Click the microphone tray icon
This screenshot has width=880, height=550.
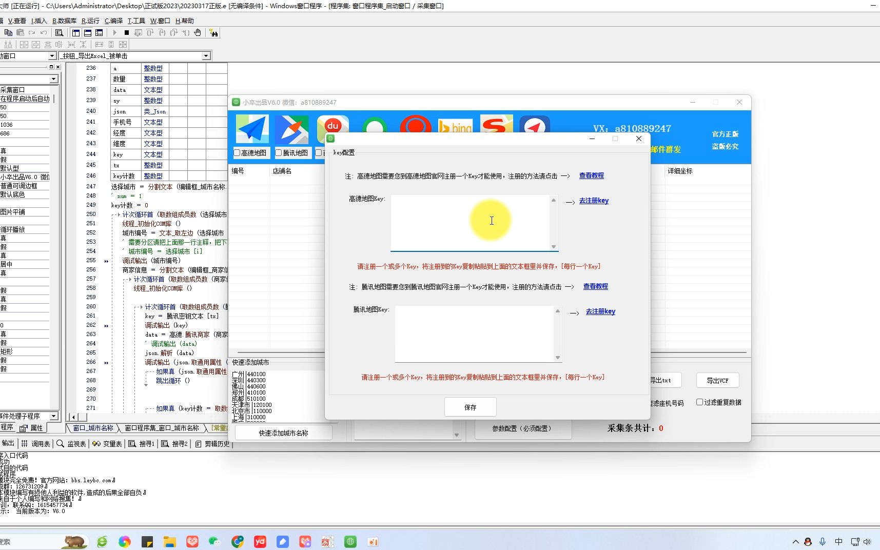coord(823,542)
